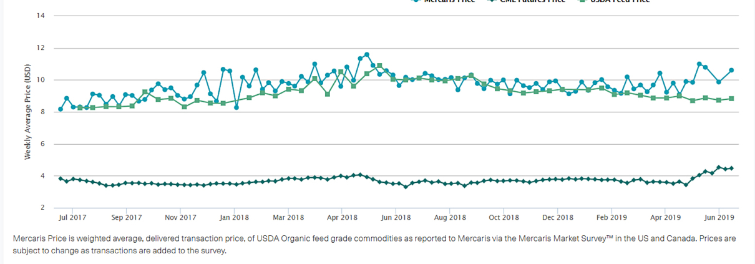Select the Jan 2018 x-axis label

[x=235, y=218]
